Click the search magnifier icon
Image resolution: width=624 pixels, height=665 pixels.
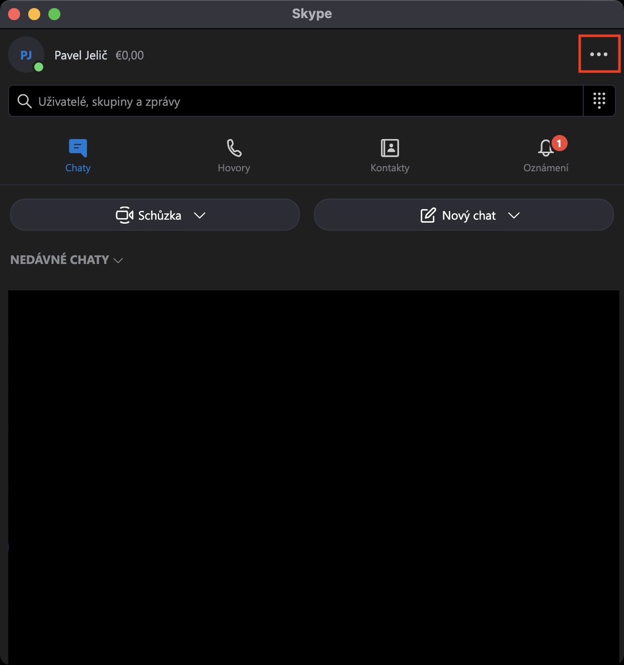(24, 101)
